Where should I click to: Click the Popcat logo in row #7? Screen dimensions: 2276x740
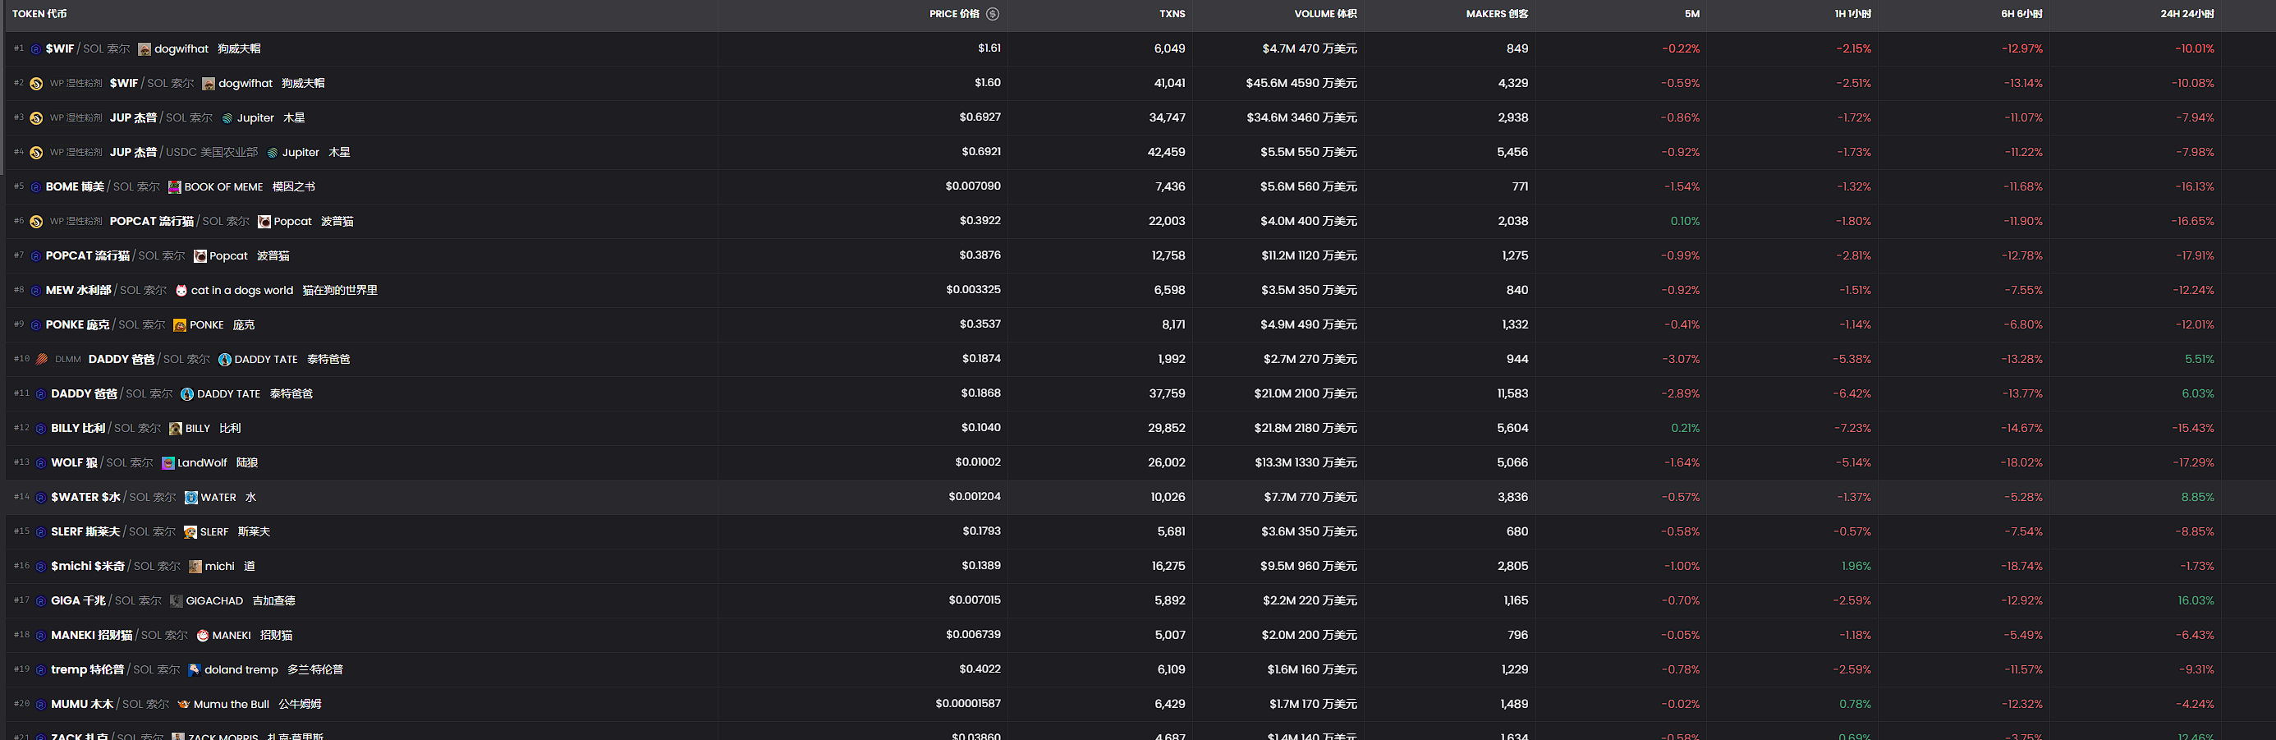pyautogui.click(x=200, y=256)
